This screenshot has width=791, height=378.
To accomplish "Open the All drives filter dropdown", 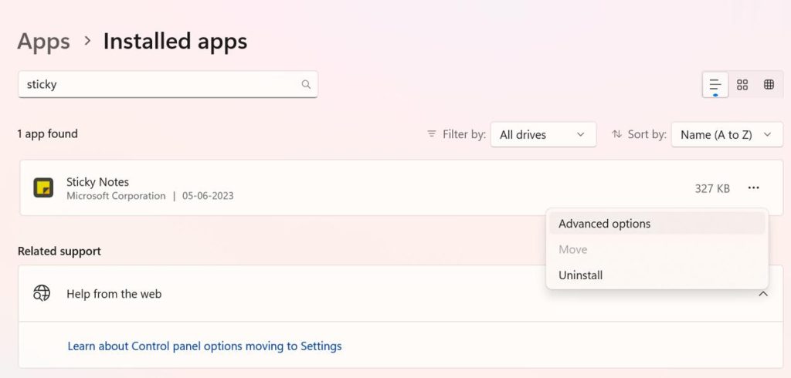I will (x=543, y=134).
